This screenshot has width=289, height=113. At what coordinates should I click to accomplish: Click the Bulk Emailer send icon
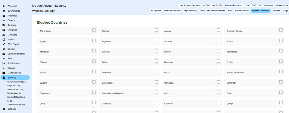pos(4,63)
